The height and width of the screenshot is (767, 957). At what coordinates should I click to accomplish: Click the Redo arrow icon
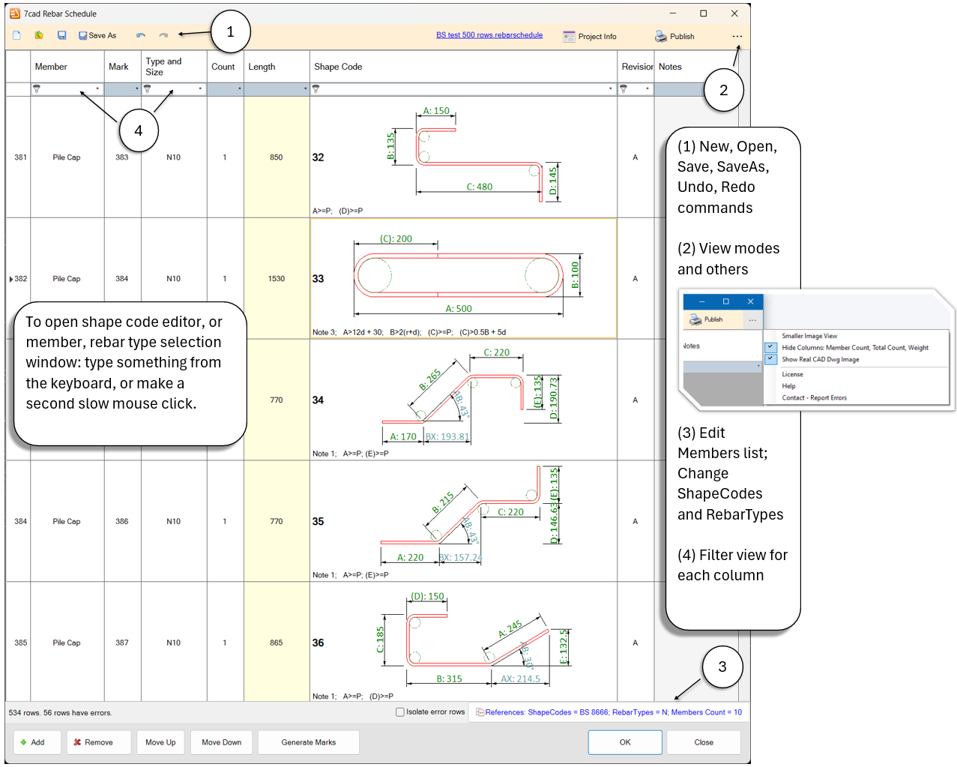[163, 35]
